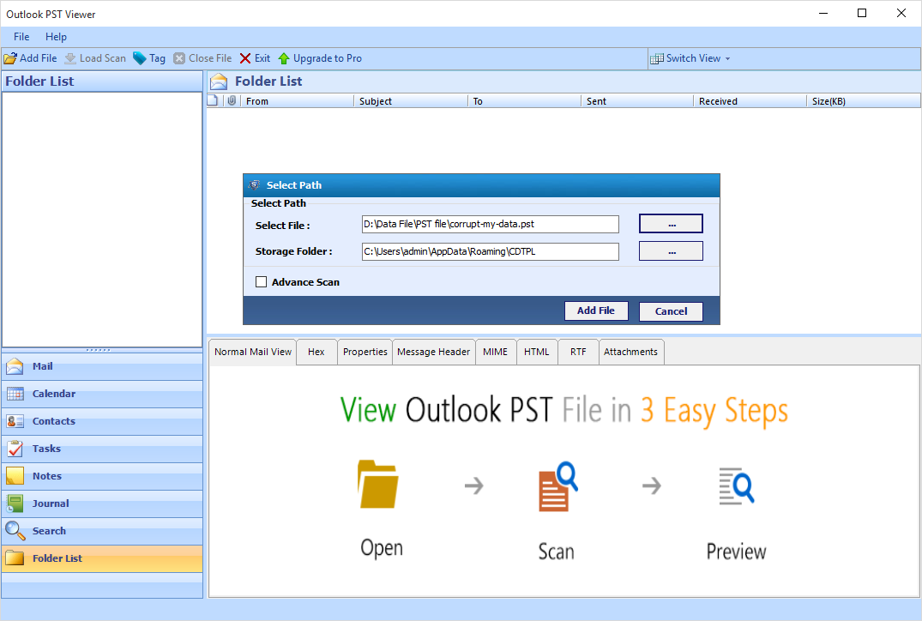Switch to the MIME tab
This screenshot has width=922, height=621.
click(x=495, y=352)
